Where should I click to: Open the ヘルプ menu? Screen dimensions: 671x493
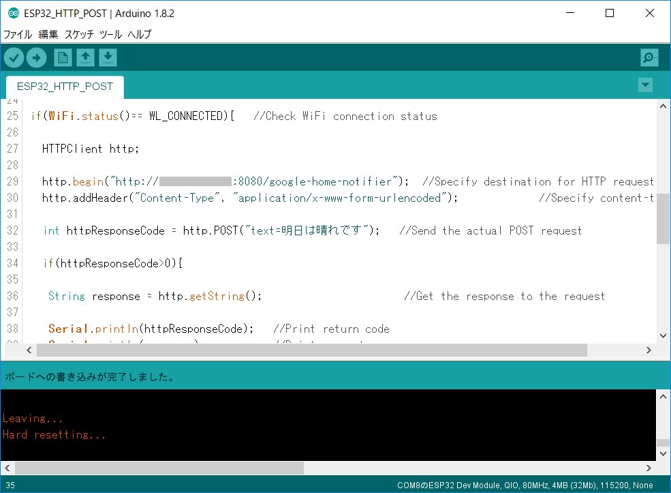pos(140,34)
